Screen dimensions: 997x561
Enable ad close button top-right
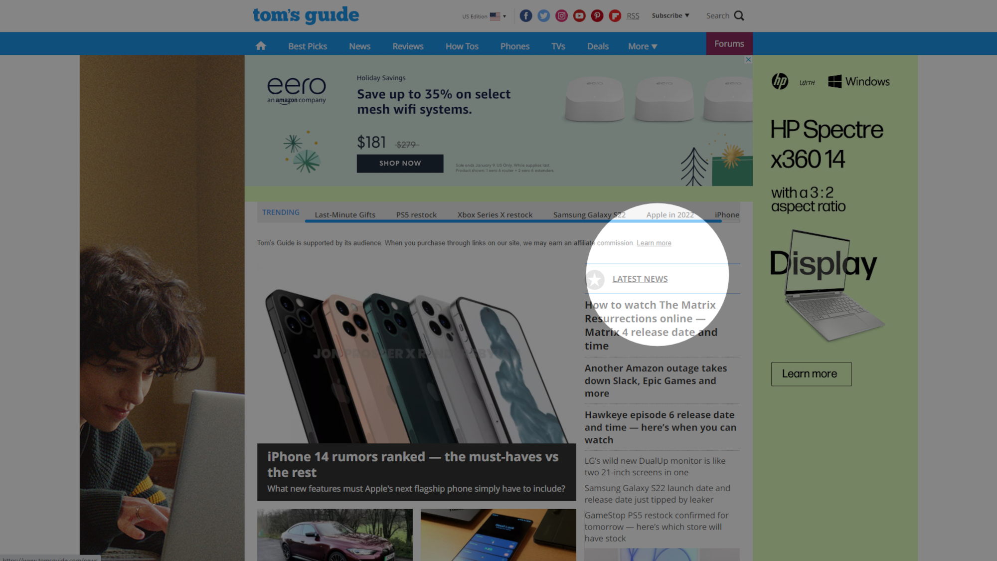click(748, 60)
